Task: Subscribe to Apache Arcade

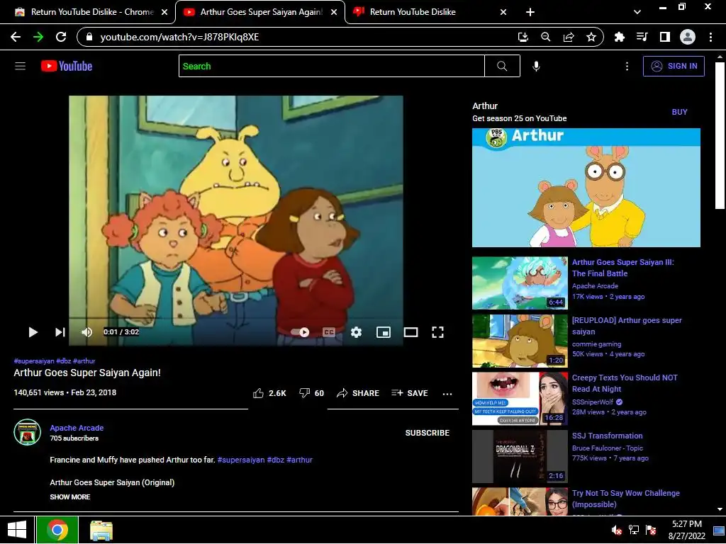Action: point(428,433)
